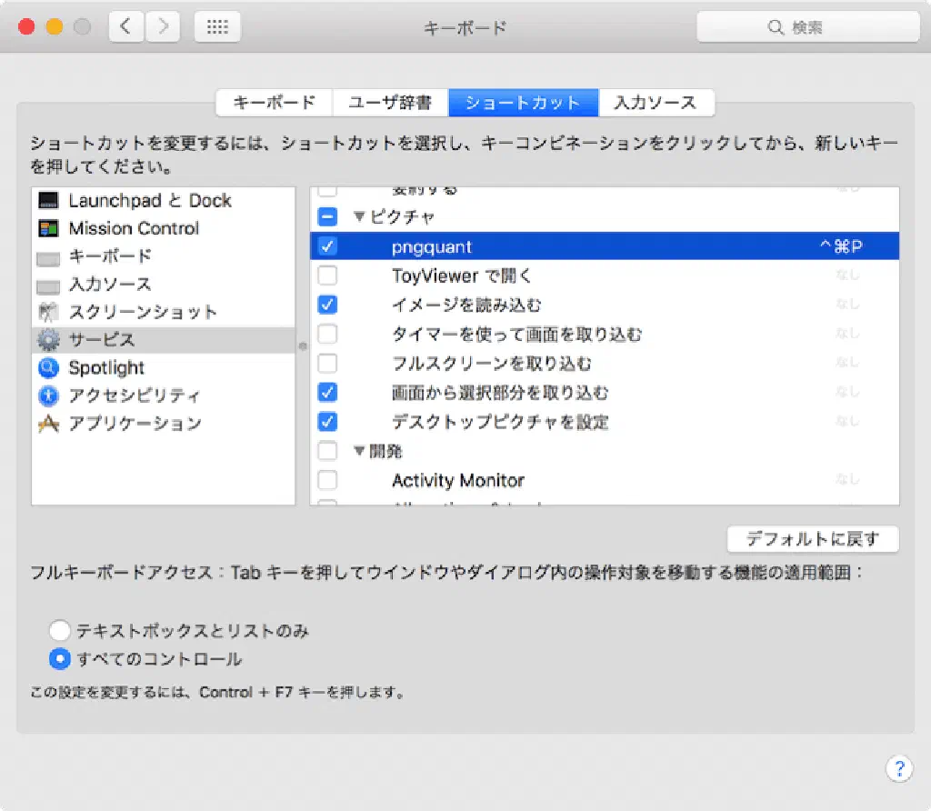Viewport: 931px width, 811px height.
Task: Select the Mission Control icon
Action: click(49, 228)
